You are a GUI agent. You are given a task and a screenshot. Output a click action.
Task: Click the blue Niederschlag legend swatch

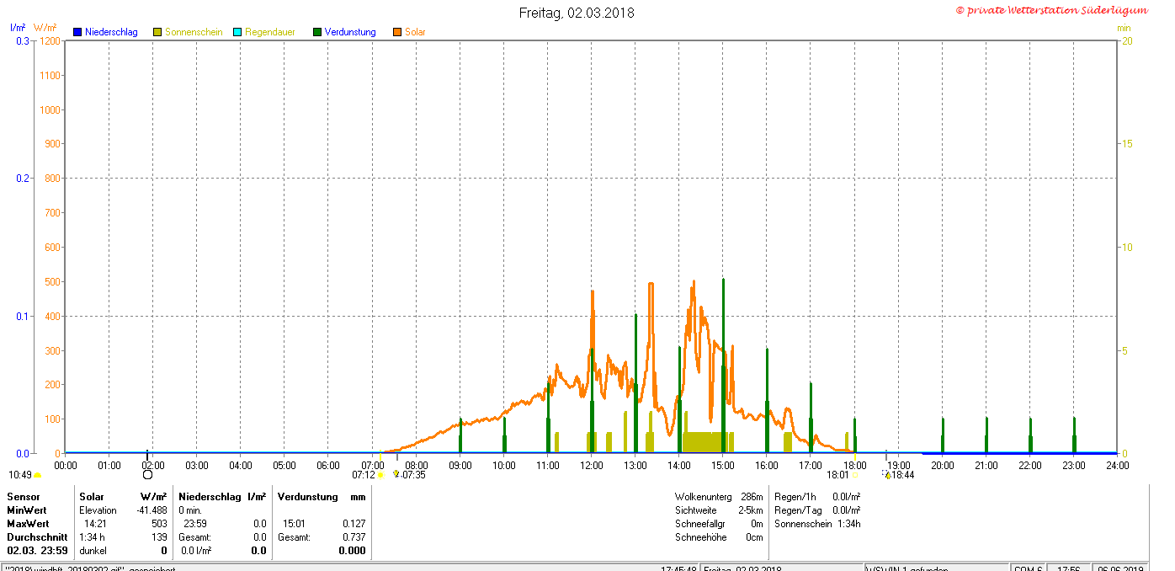(77, 32)
